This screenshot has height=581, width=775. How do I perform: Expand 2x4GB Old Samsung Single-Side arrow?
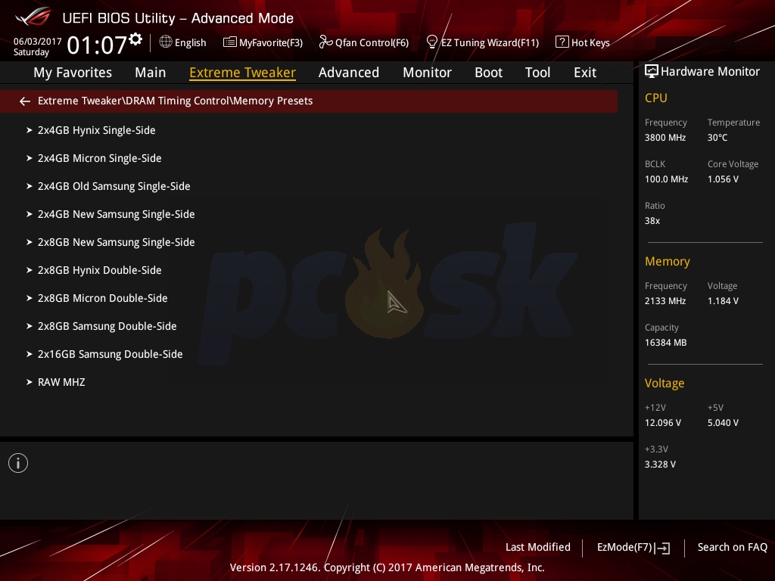[x=30, y=186]
